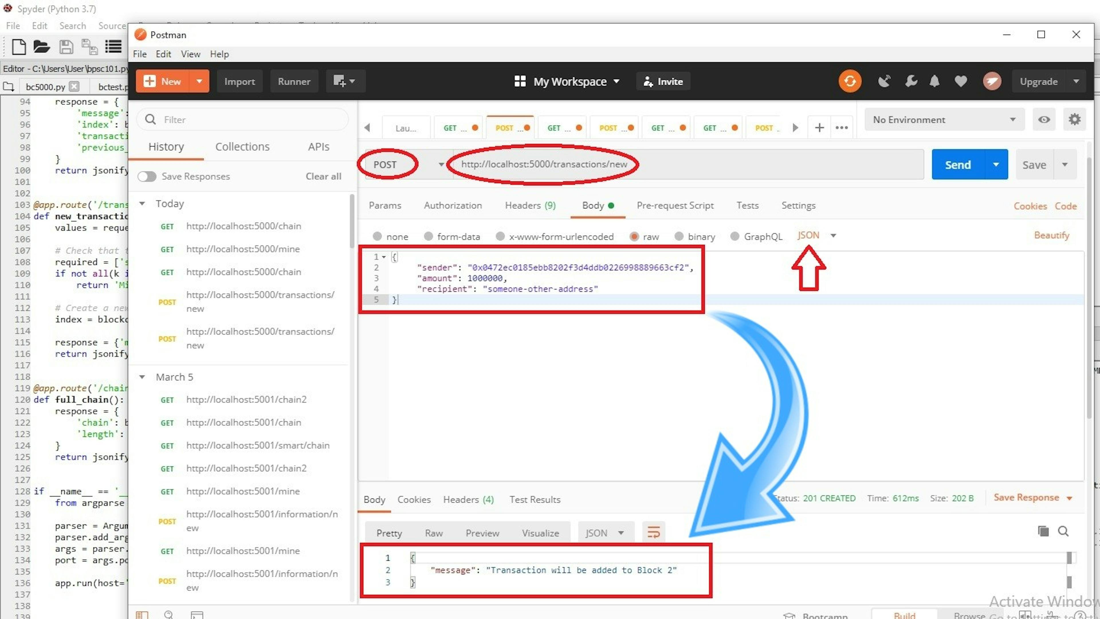Click the environment quick look eye icon

1044,120
